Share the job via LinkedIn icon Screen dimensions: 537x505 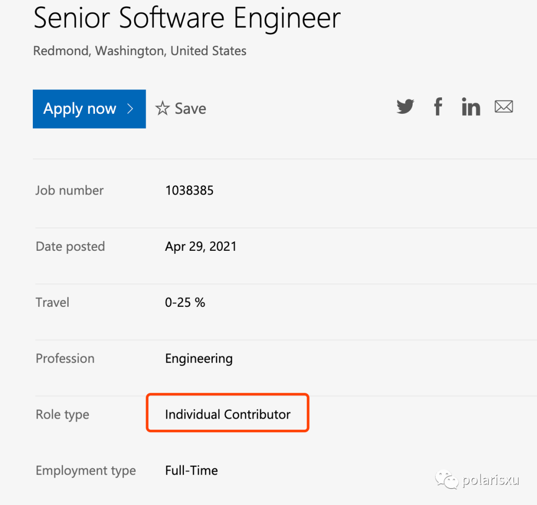(x=470, y=107)
